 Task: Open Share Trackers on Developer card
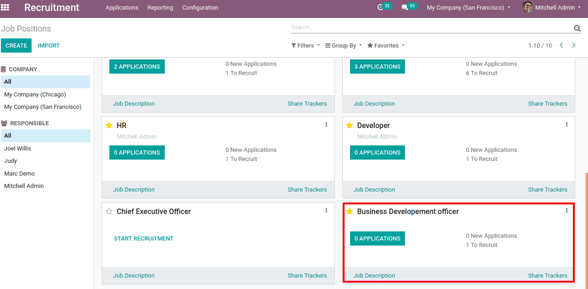click(x=547, y=189)
